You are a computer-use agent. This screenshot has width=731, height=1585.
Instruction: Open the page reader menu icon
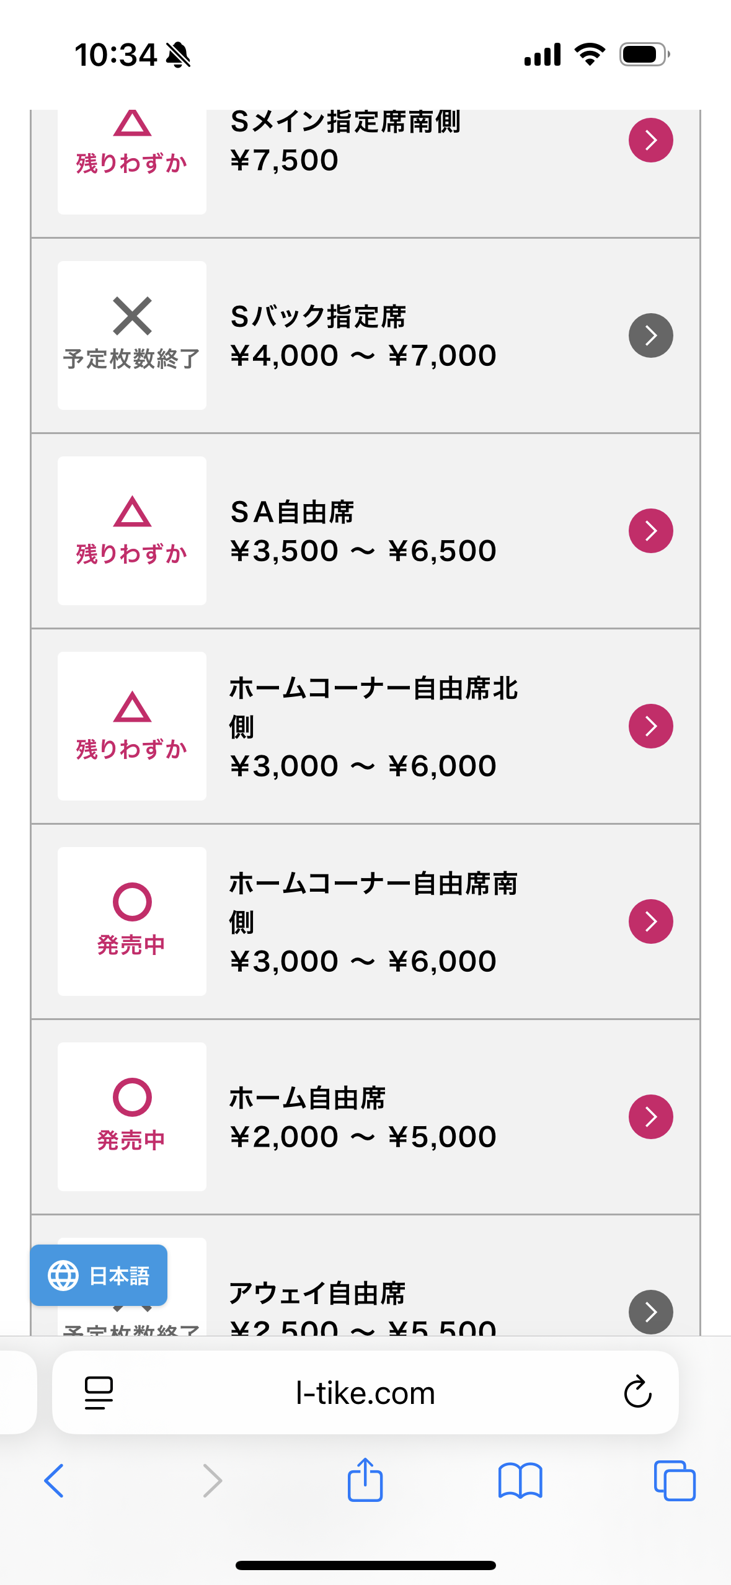(99, 1393)
